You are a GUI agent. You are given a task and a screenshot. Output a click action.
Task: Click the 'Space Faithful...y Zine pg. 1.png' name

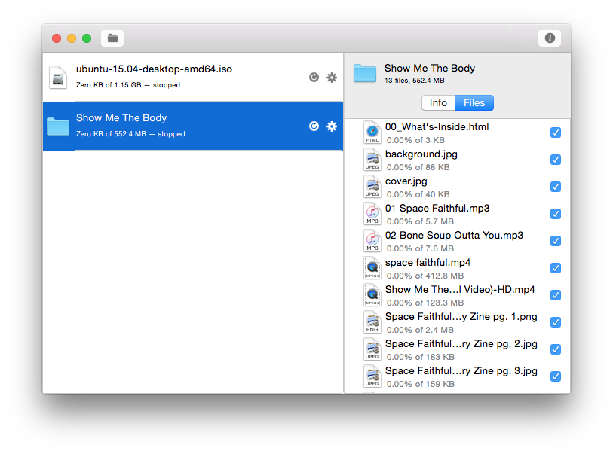461,316
